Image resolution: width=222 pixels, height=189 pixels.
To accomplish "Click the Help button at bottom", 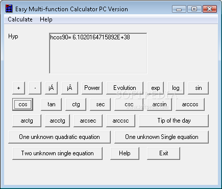I will (125, 153).
